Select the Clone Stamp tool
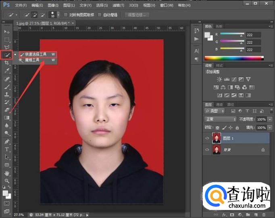 tap(7, 94)
